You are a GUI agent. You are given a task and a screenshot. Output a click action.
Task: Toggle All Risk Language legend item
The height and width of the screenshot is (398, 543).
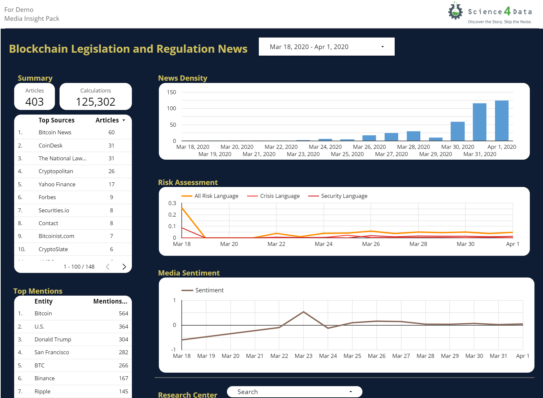(210, 196)
